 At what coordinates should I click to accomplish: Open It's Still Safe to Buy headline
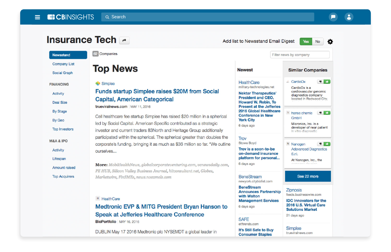coord(256,232)
